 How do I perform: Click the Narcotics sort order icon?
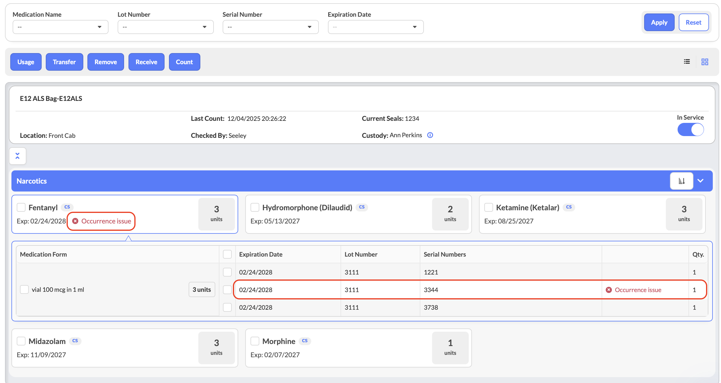tap(681, 181)
